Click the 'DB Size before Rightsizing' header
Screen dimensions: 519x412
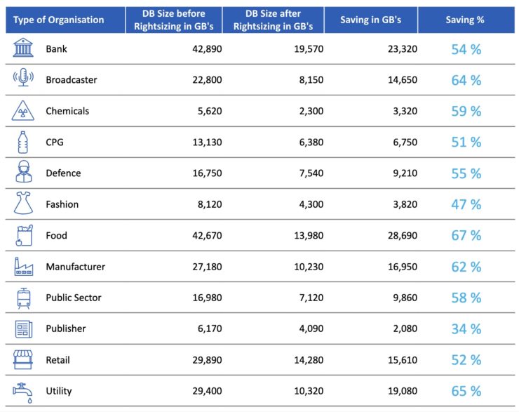(173, 20)
